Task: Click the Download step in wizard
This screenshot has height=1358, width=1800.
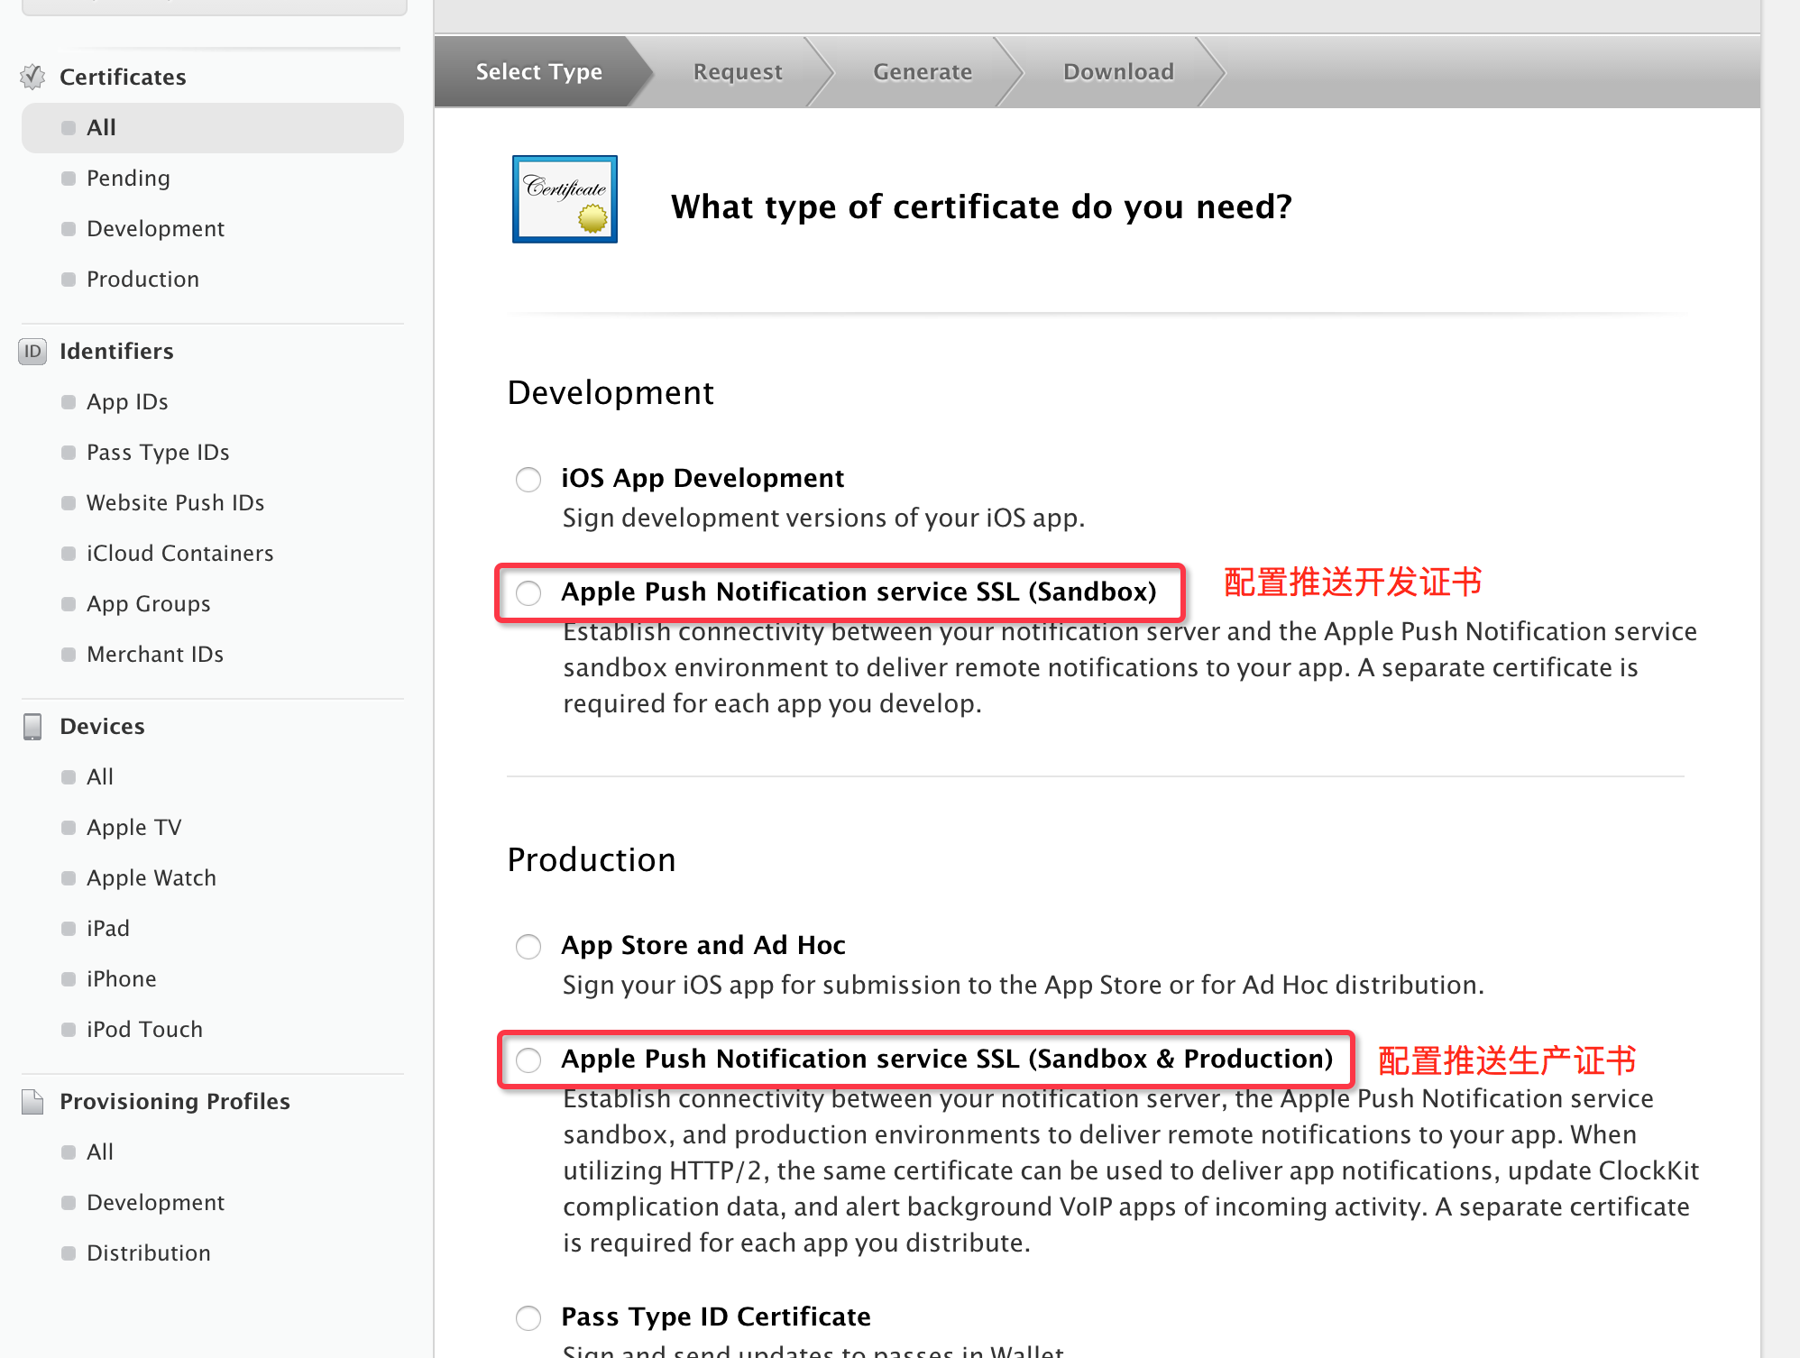Action: (1117, 72)
